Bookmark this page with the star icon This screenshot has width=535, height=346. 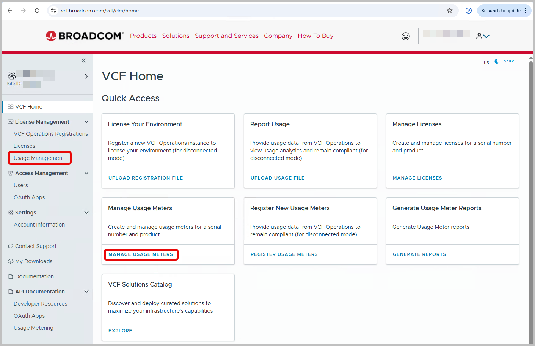point(450,11)
